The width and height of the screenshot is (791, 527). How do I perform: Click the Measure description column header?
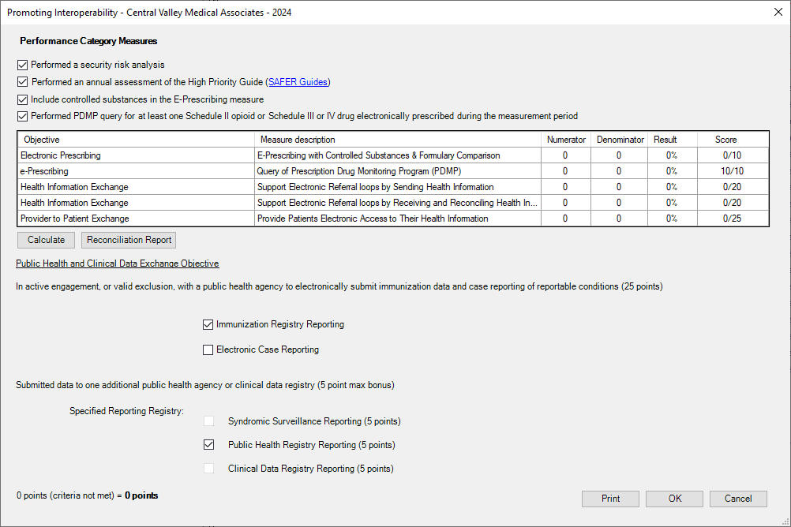point(398,140)
